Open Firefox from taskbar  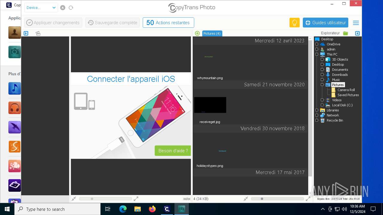tap(152, 209)
